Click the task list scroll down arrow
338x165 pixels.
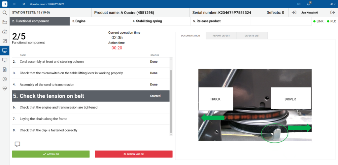pos(171,134)
